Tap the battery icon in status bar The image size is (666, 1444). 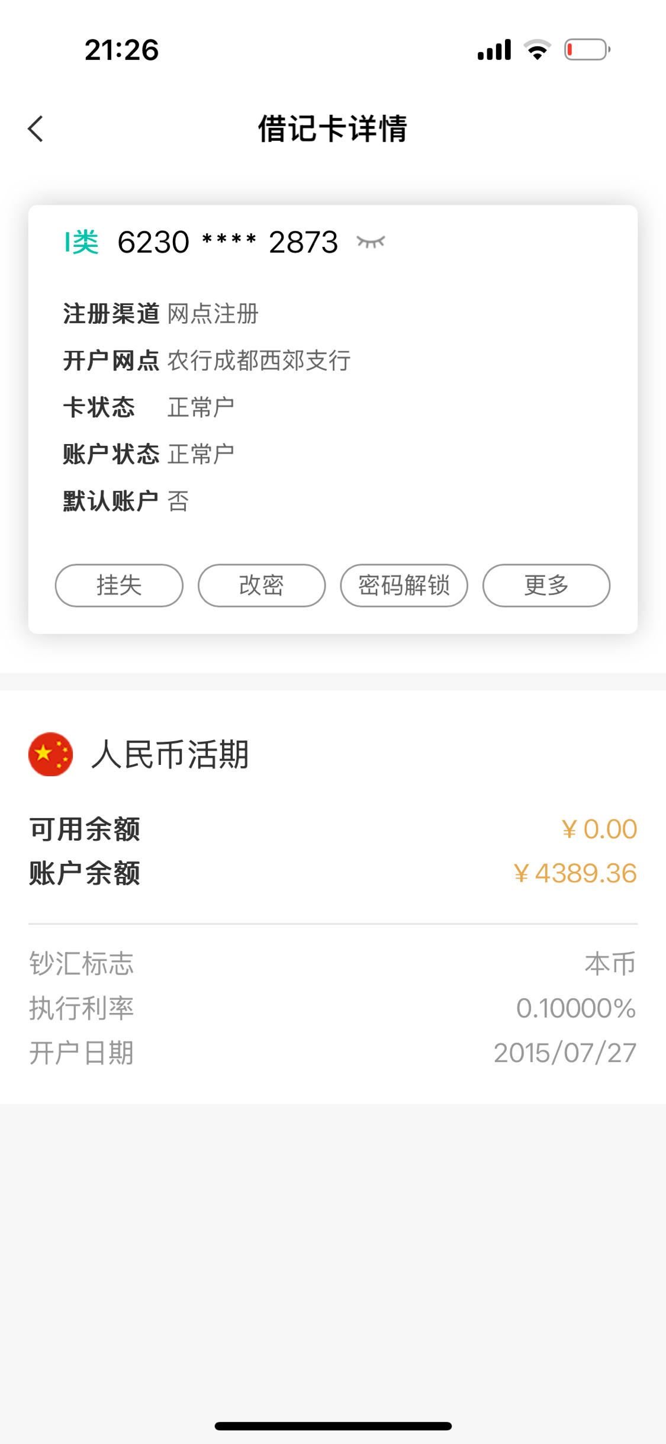coord(587,50)
